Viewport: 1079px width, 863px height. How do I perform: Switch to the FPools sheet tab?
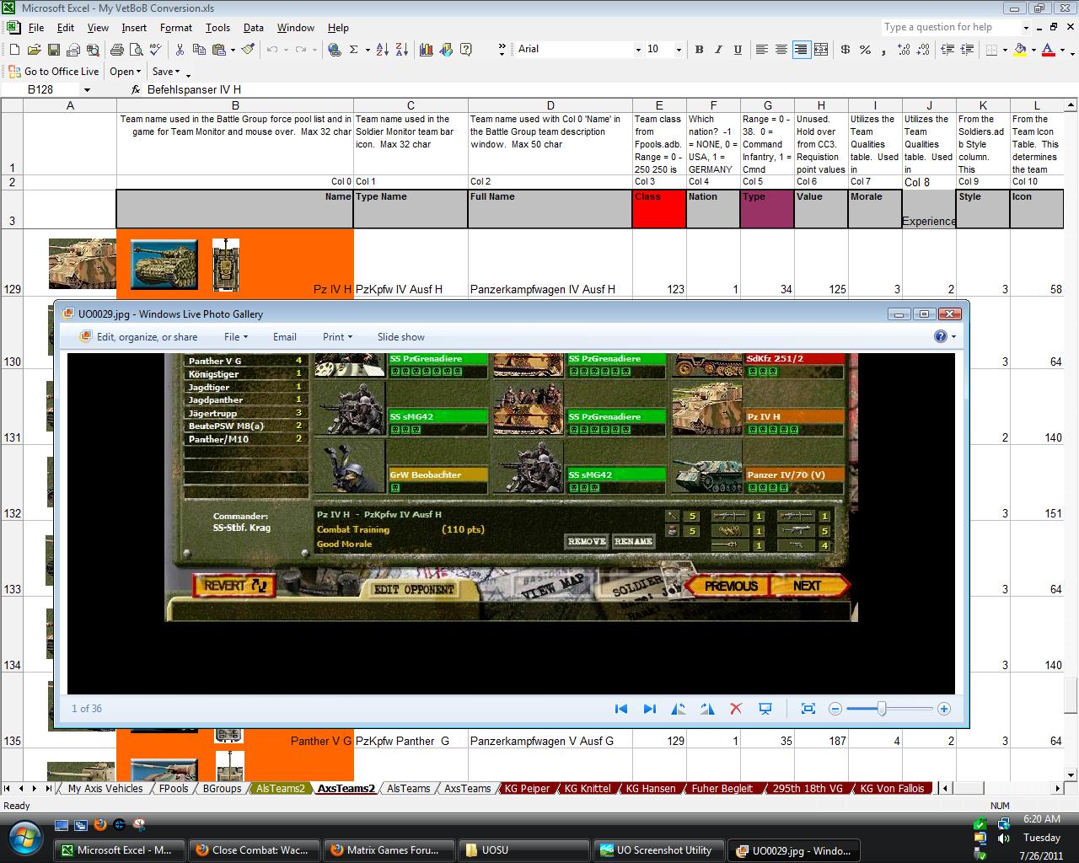(x=174, y=789)
